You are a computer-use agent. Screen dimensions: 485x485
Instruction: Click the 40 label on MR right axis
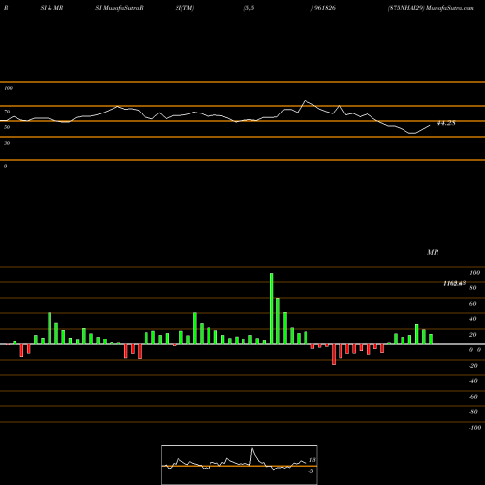pyautogui.click(x=473, y=319)
